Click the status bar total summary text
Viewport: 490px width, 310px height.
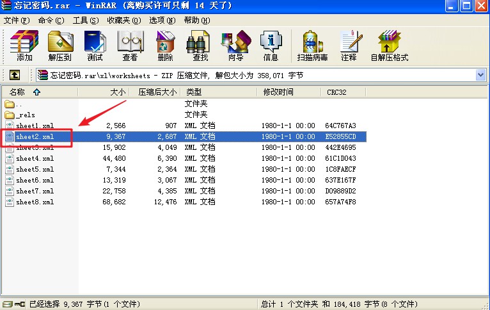[339, 304]
